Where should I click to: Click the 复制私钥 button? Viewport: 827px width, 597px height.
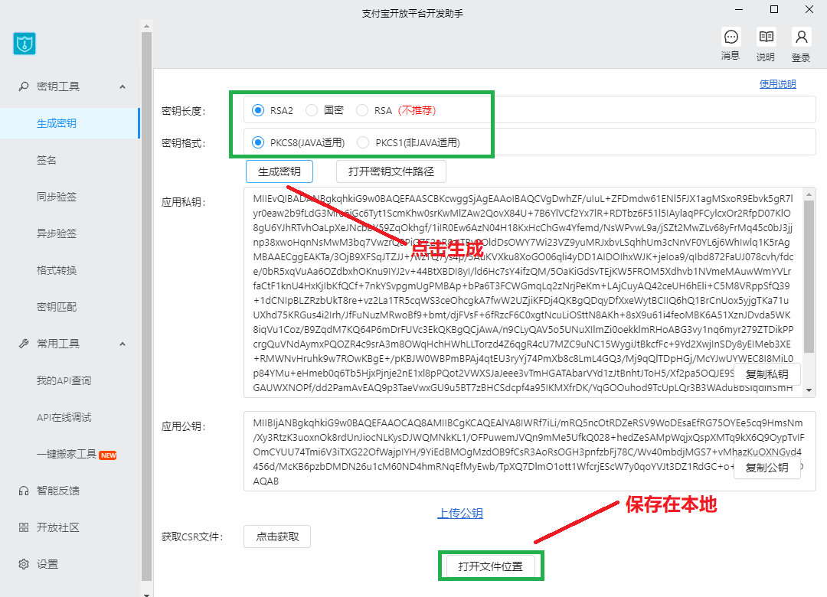767,374
